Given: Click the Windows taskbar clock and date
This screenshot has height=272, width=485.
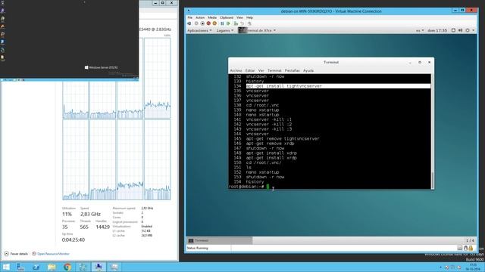Looking at the screenshot, I should [473, 267].
